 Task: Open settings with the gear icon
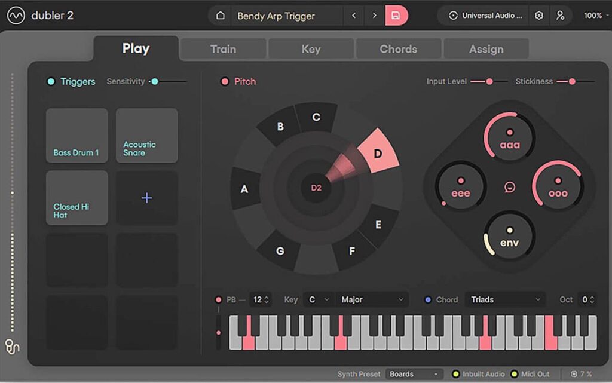(x=539, y=16)
